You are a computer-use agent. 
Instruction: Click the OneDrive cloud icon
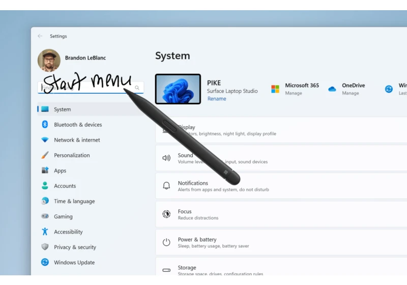click(332, 89)
